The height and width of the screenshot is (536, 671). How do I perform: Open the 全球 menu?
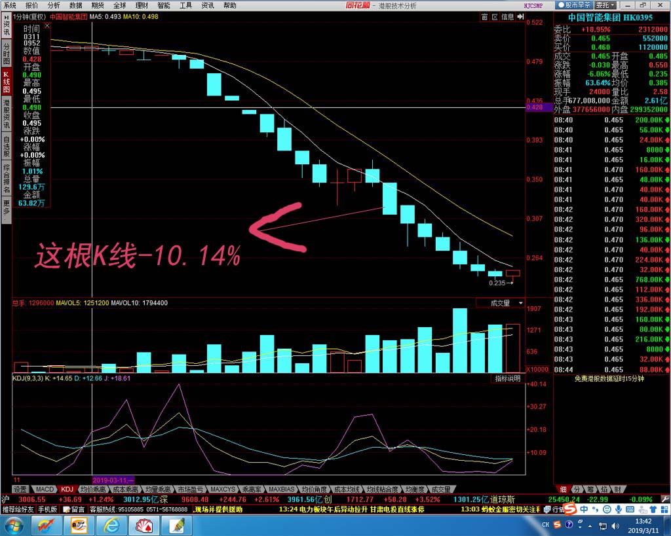(119, 5)
